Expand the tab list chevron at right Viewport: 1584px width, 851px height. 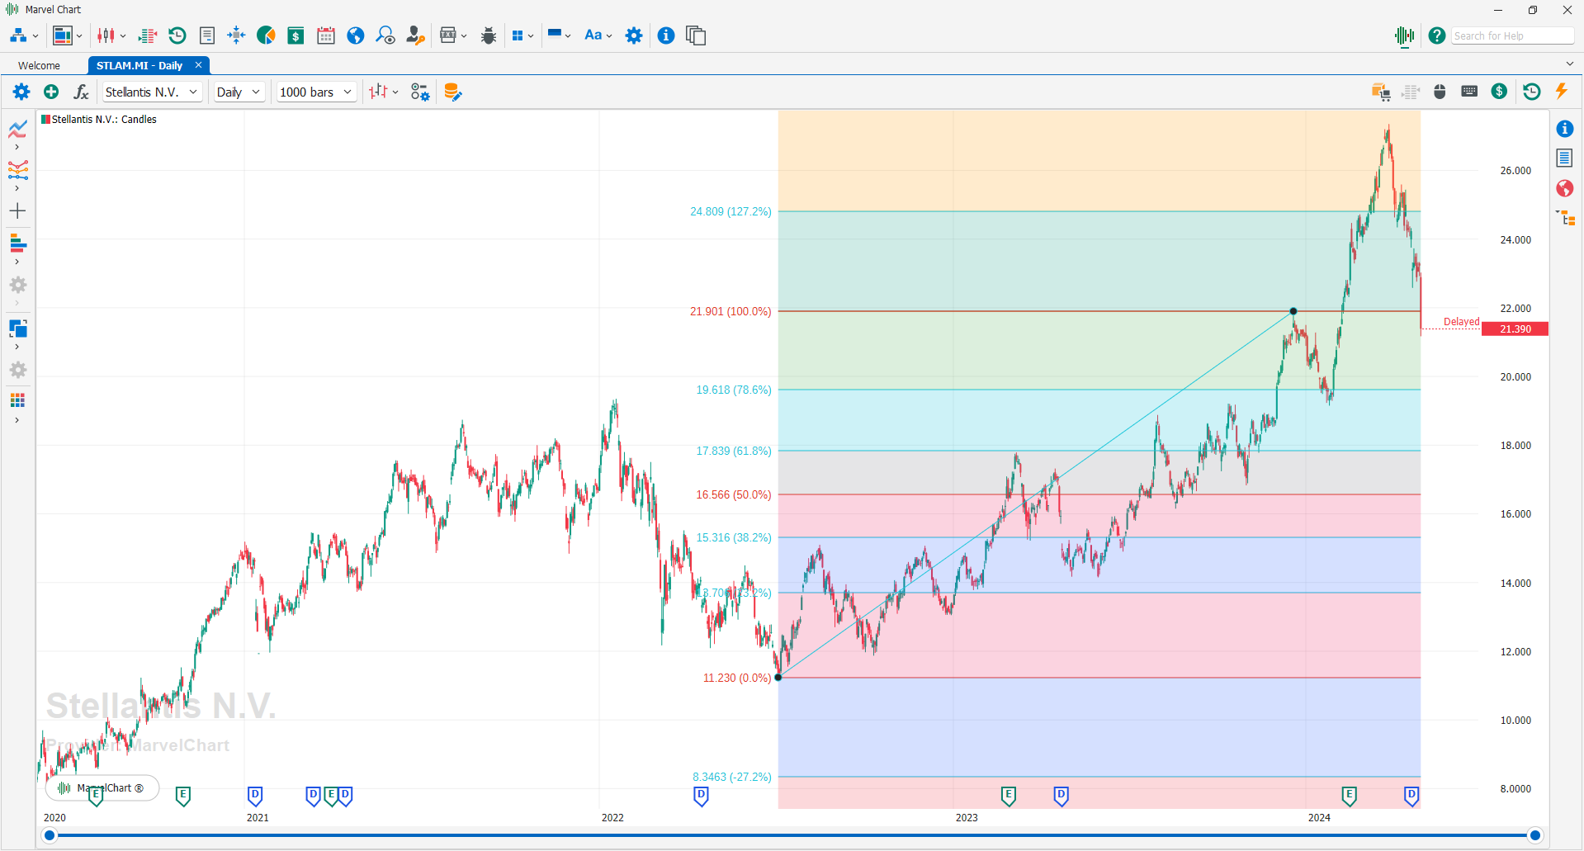(1569, 64)
